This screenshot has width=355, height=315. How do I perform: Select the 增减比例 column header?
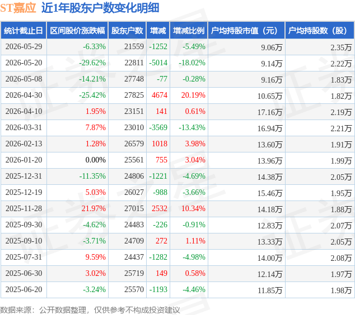pos(189,31)
